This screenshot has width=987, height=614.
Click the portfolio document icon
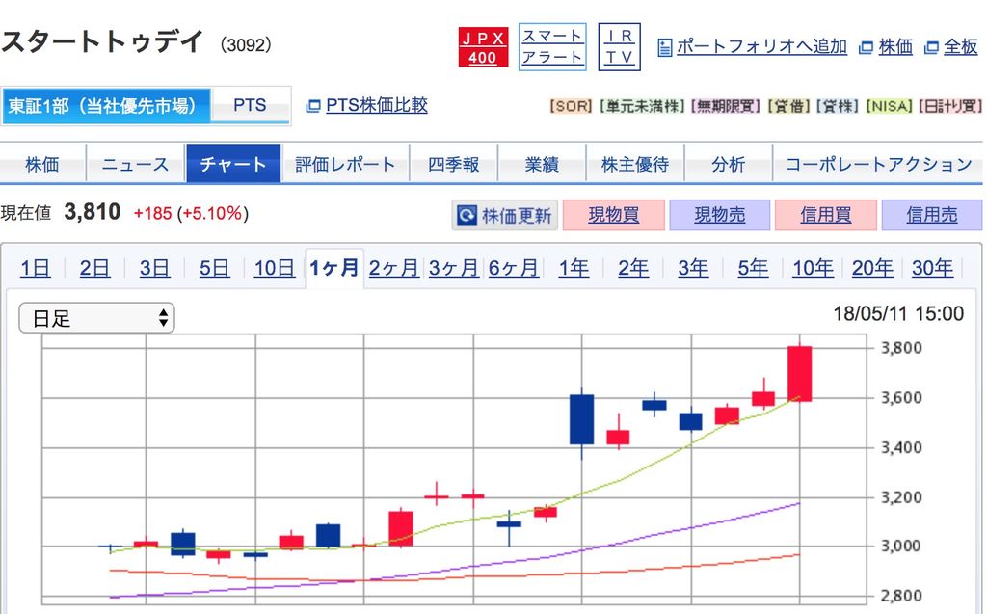tap(665, 47)
